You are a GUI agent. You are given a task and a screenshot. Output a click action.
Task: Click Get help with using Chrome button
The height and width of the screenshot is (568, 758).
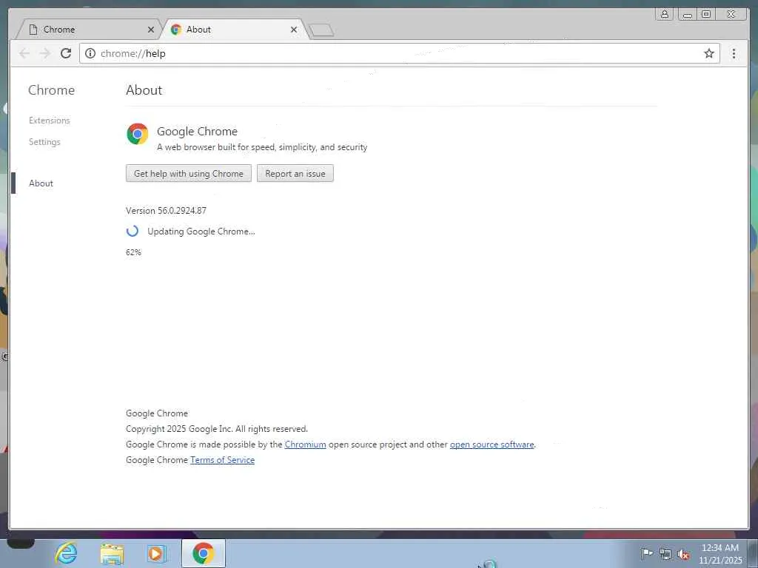tap(189, 173)
